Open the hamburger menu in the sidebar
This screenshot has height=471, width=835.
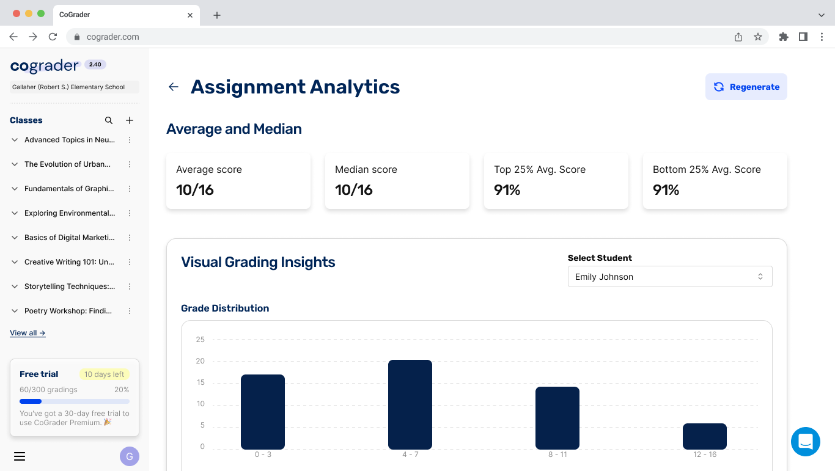[20, 456]
